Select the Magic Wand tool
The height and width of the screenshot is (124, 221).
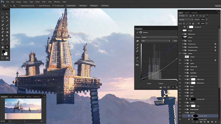tap(7, 17)
